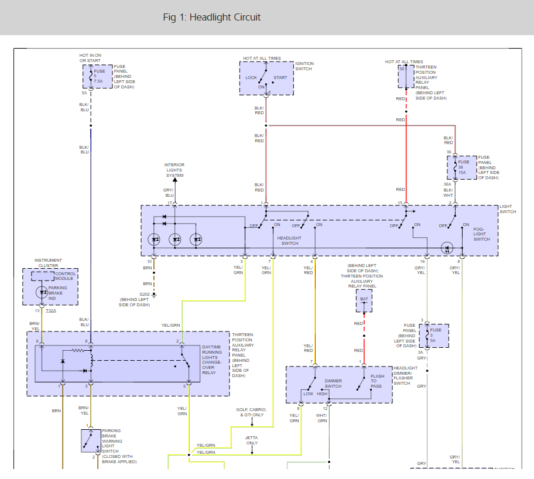Image resolution: width=534 pixels, height=479 pixels.
Task: Click the 'BRN/YEL' label below instrument cluster
Action: (x=35, y=326)
